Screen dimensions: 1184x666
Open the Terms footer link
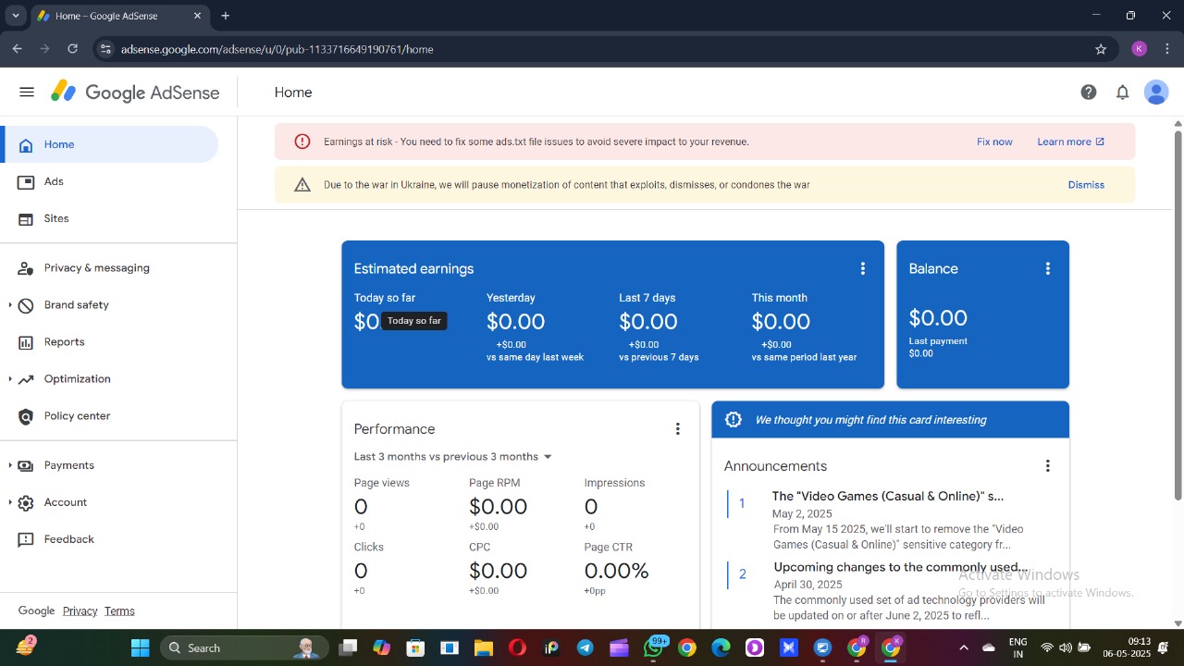point(119,610)
